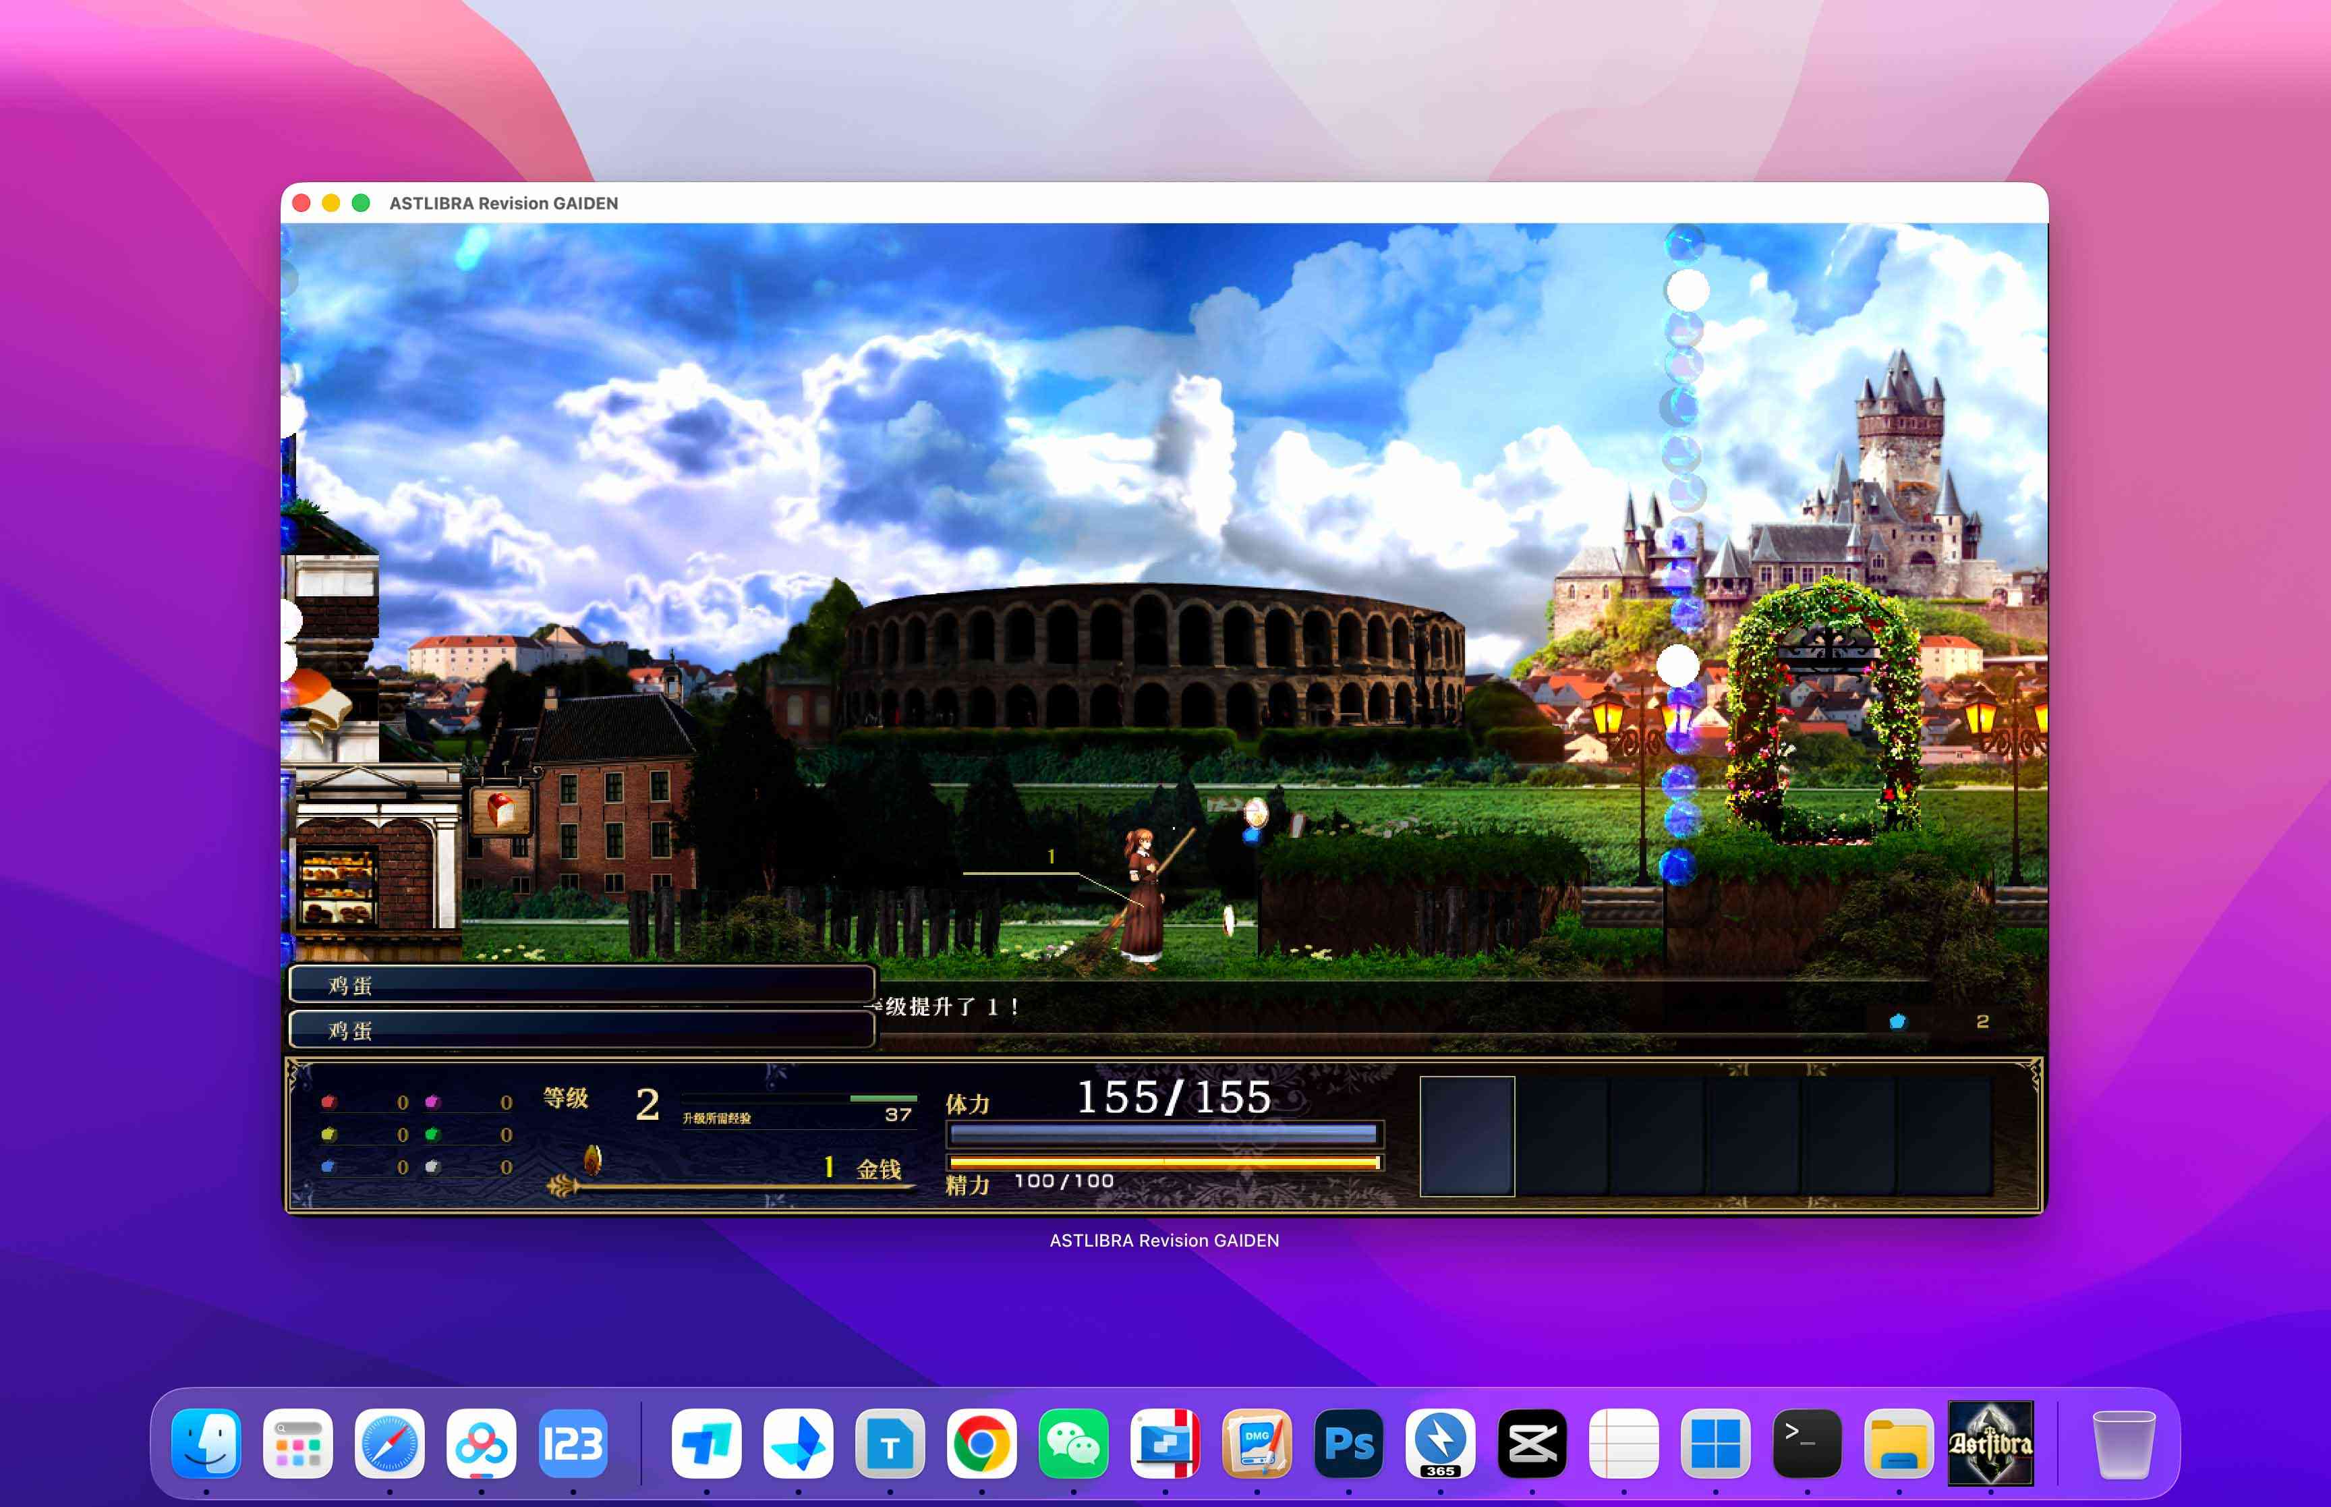Click the 155/155 health value

(x=1174, y=1097)
